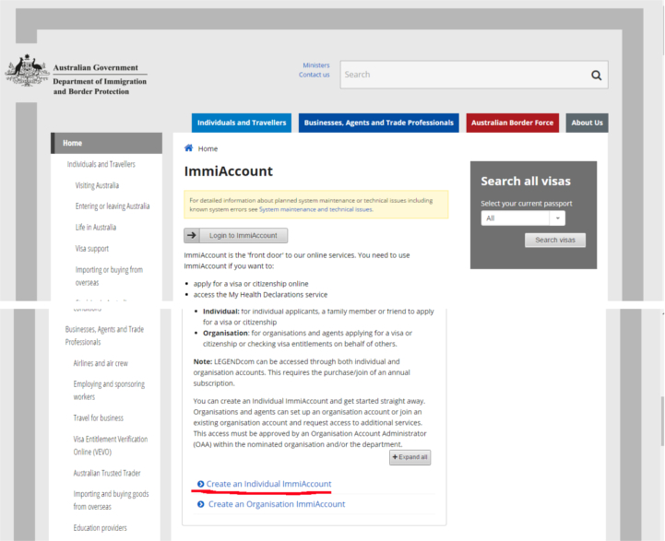Open Businesses, Agents and Trade Professionals tab
This screenshot has width=665, height=541.
(379, 123)
